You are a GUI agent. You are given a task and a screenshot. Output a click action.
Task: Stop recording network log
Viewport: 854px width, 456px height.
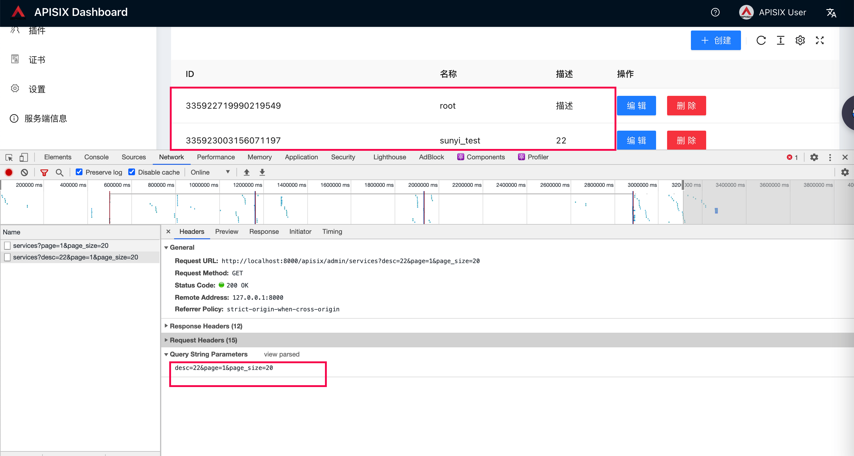coord(9,172)
